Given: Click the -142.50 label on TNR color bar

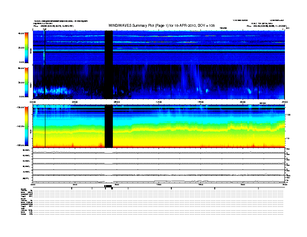Looking at the screenshot, I should tap(20, 126).
